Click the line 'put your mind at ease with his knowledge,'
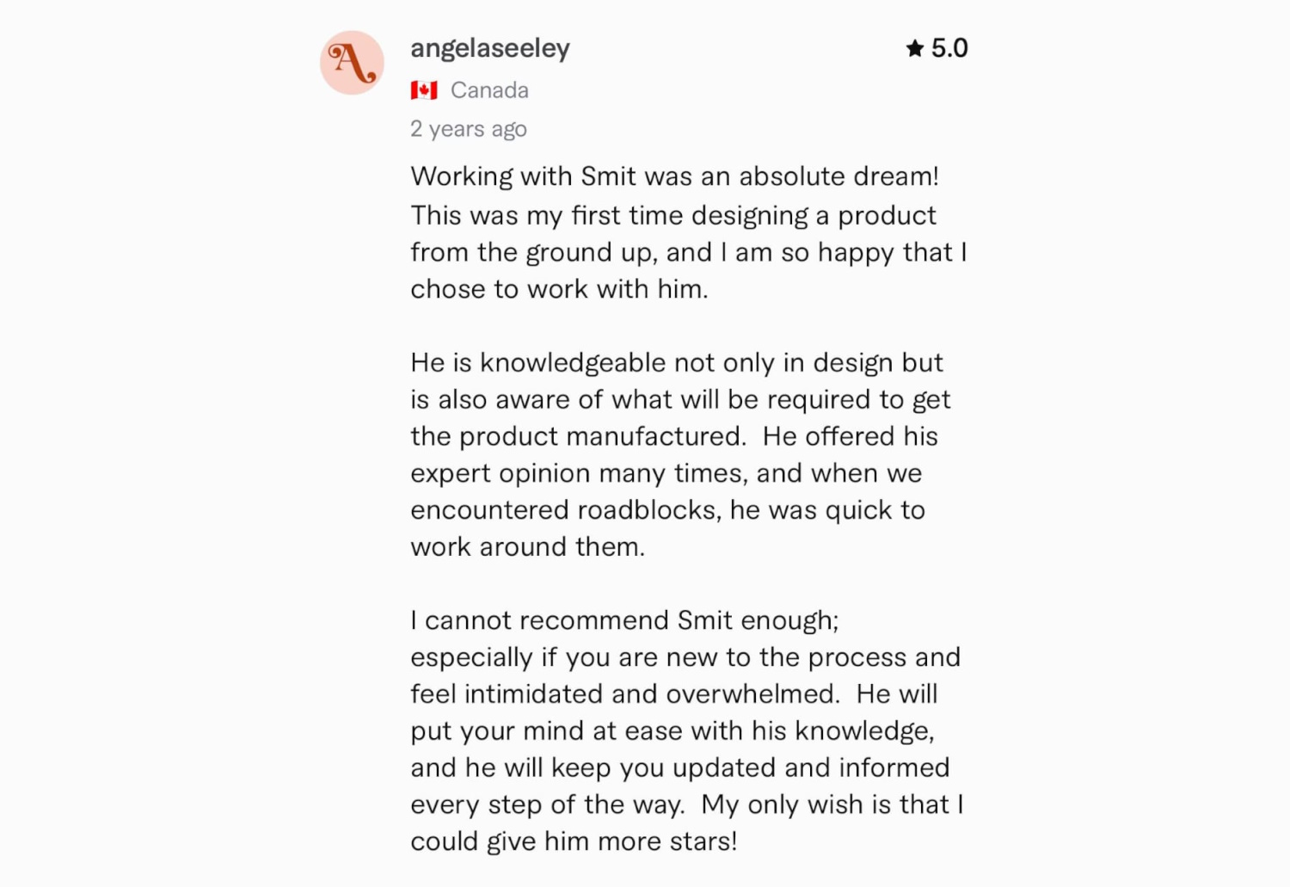The height and width of the screenshot is (887, 1290). [x=673, y=731]
